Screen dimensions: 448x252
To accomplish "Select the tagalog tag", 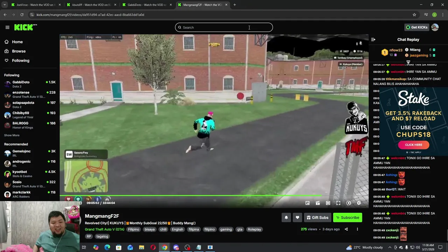I will (x=102, y=236).
